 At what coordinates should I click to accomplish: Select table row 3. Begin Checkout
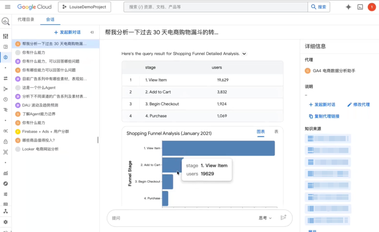[x=202, y=104]
